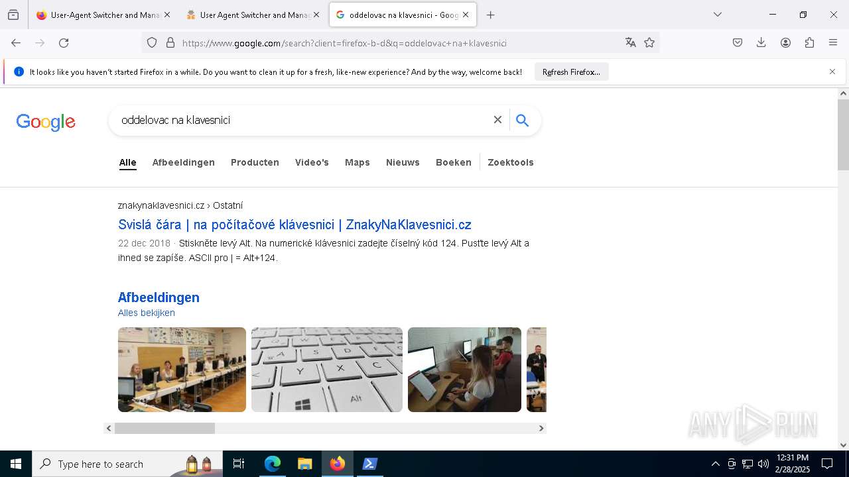Open a new tab with plus button
The height and width of the screenshot is (477, 849).
(490, 15)
